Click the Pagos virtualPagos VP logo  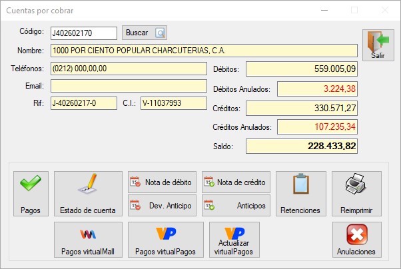(166, 234)
